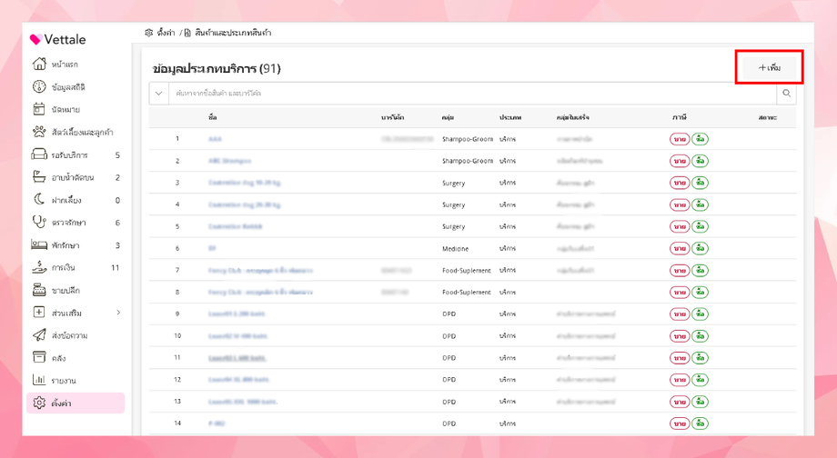Screen dimensions: 837x458
Task: Expand the search filter dropdown arrow
Action: click(x=158, y=94)
